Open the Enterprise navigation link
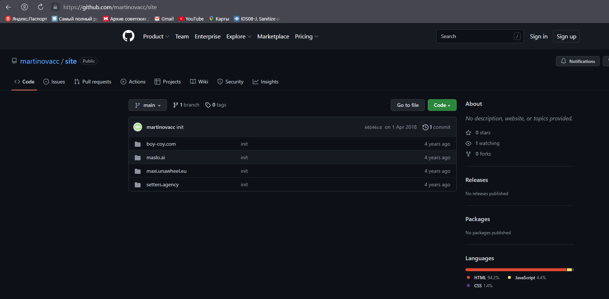The height and width of the screenshot is (299, 609). coord(208,36)
